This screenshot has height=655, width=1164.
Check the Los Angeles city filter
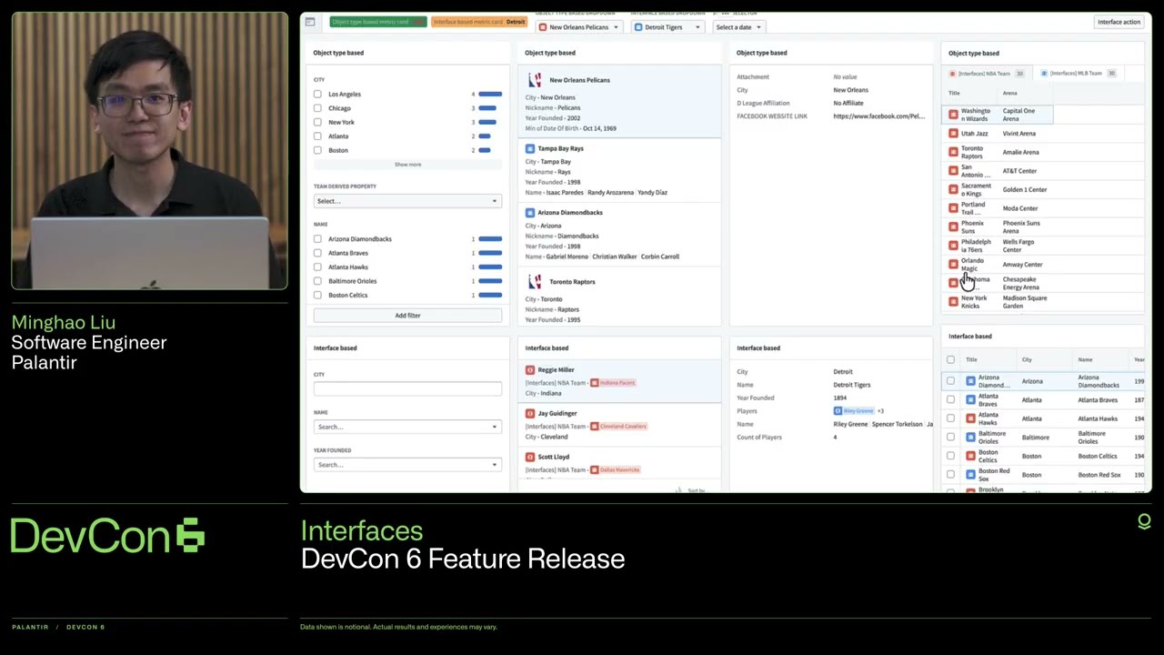317,94
